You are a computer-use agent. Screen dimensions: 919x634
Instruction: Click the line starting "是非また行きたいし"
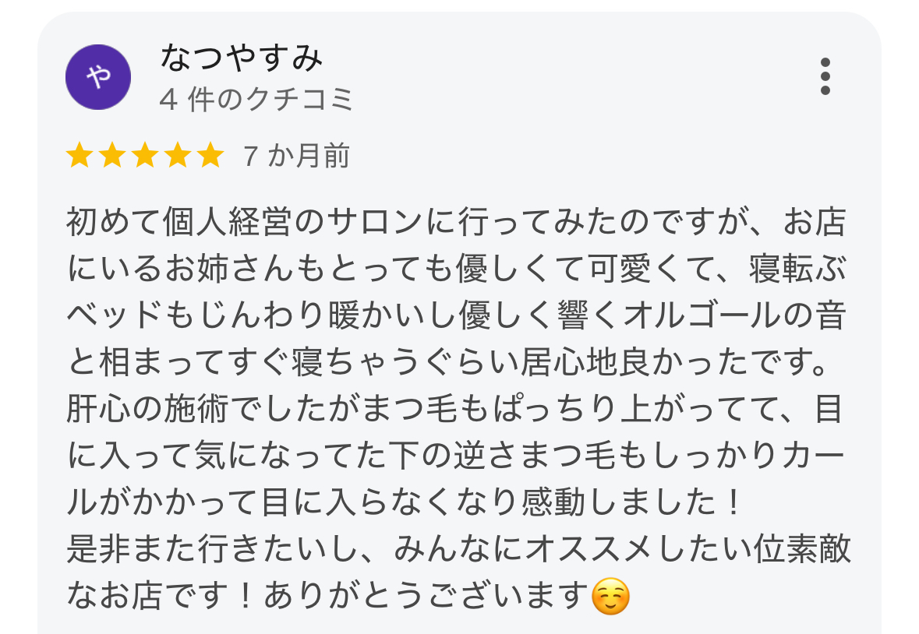pos(458,551)
